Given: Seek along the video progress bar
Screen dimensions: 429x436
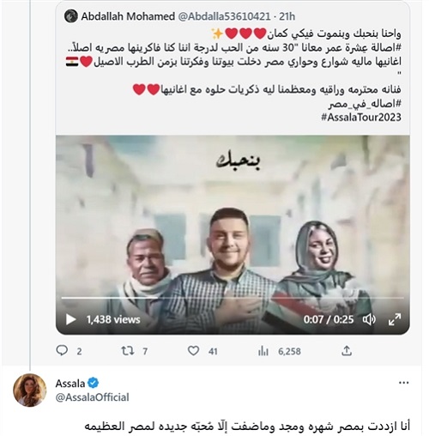Looking at the screenshot, I should pyautogui.click(x=233, y=298).
